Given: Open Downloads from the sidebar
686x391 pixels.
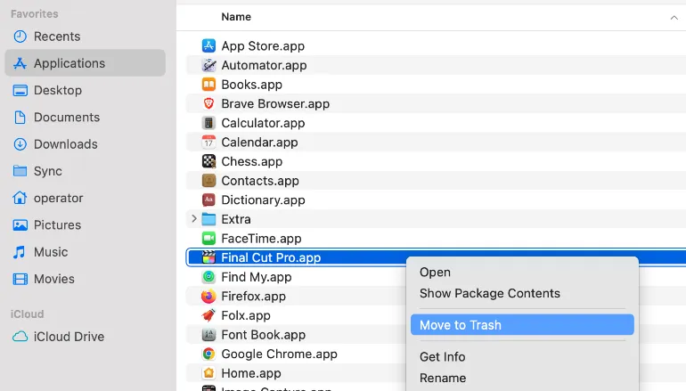Looking at the screenshot, I should point(66,144).
